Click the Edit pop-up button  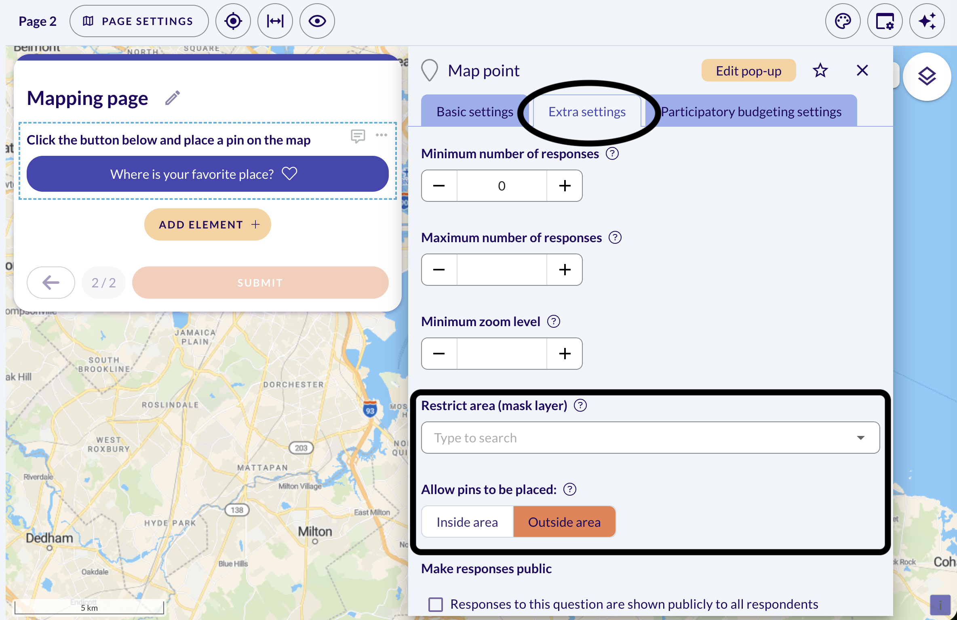(748, 71)
